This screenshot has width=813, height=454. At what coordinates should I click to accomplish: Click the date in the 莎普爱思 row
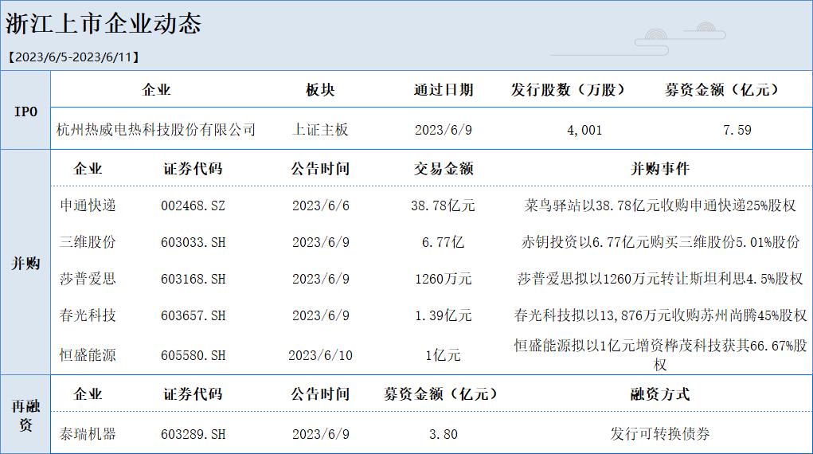pyautogui.click(x=320, y=279)
